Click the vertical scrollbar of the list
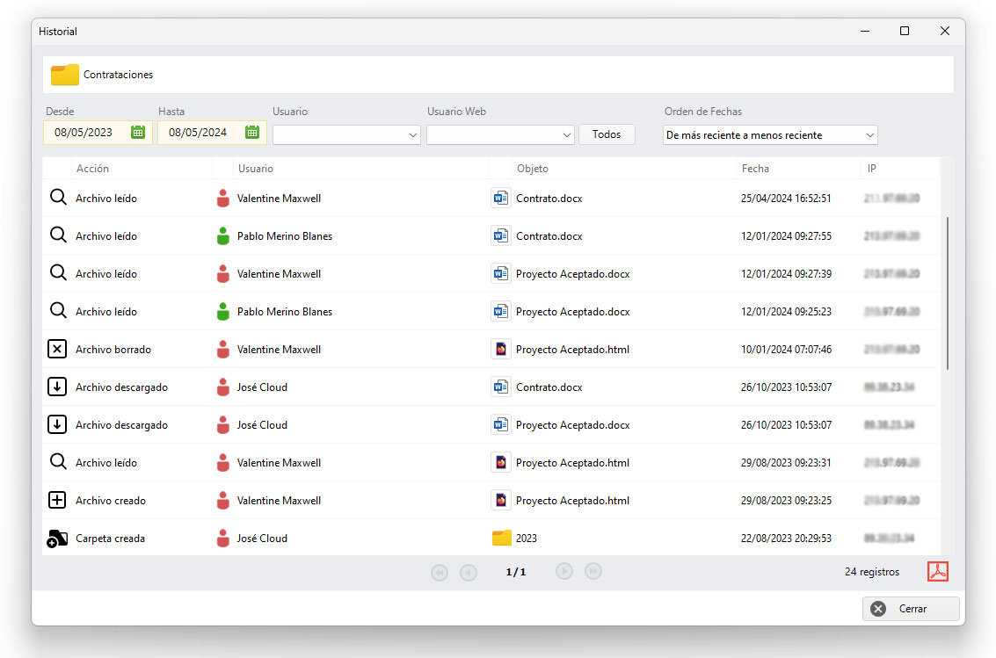The height and width of the screenshot is (658, 996). coord(947,293)
